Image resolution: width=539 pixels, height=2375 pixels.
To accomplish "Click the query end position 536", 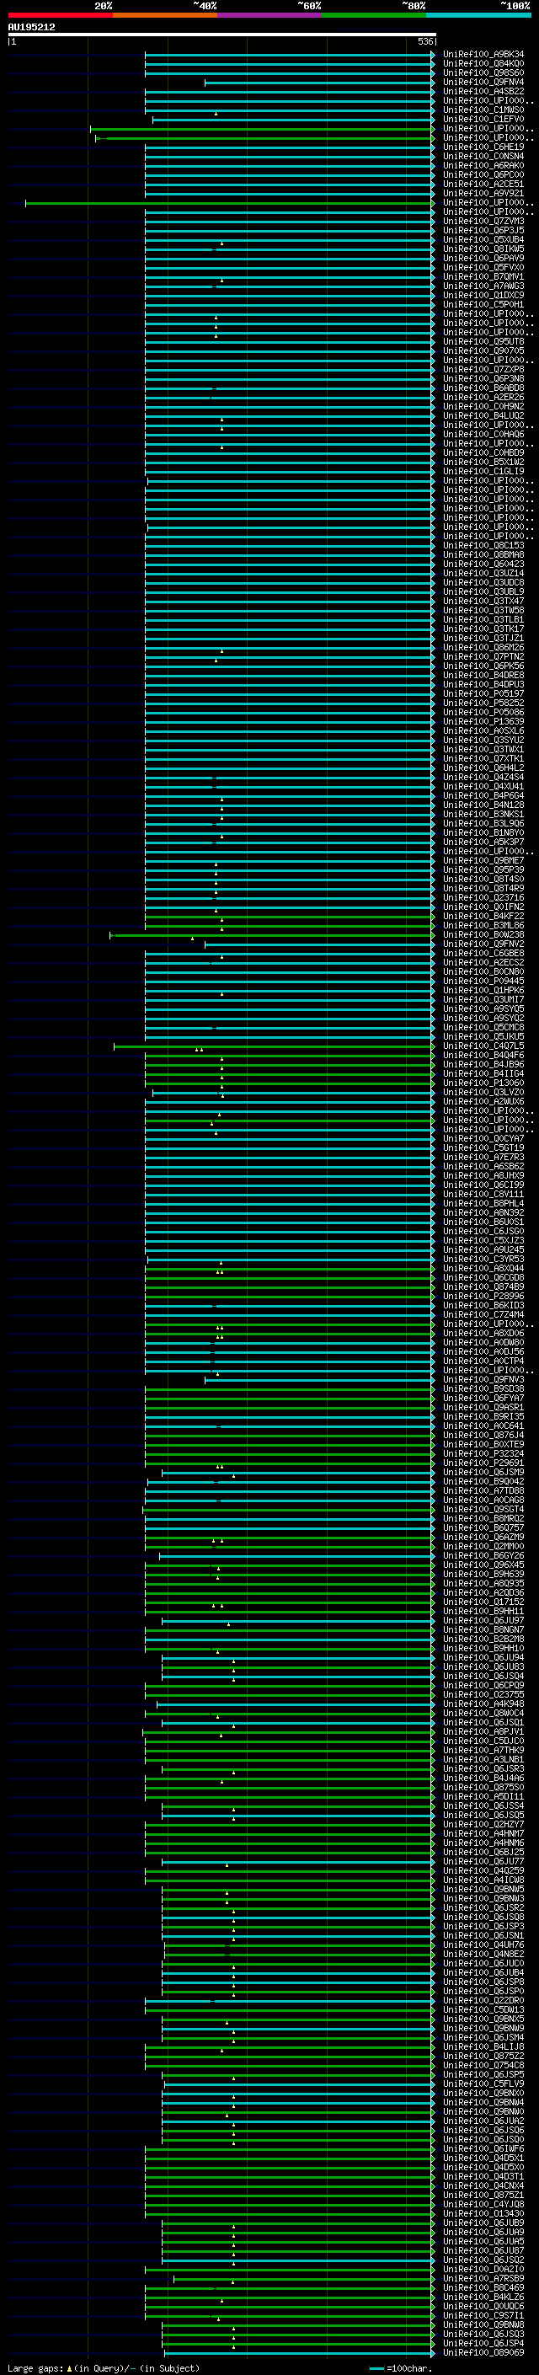I will point(424,41).
